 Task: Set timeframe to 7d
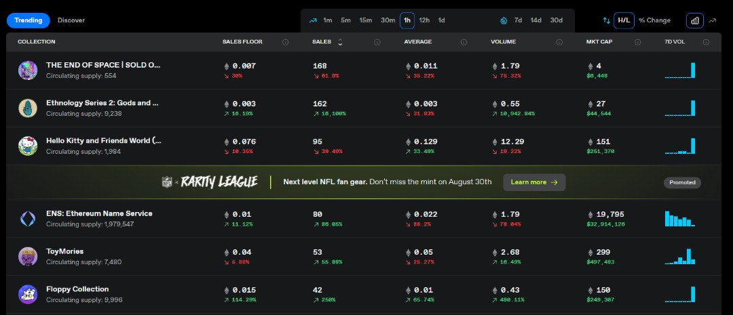[x=518, y=20]
